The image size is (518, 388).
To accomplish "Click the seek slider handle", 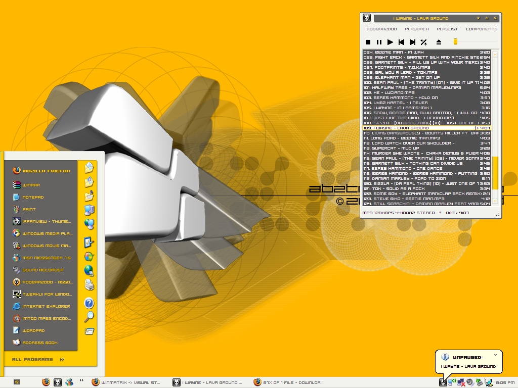I will point(455,41).
